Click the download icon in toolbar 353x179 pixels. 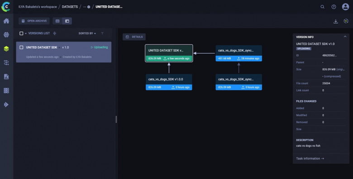336,21
